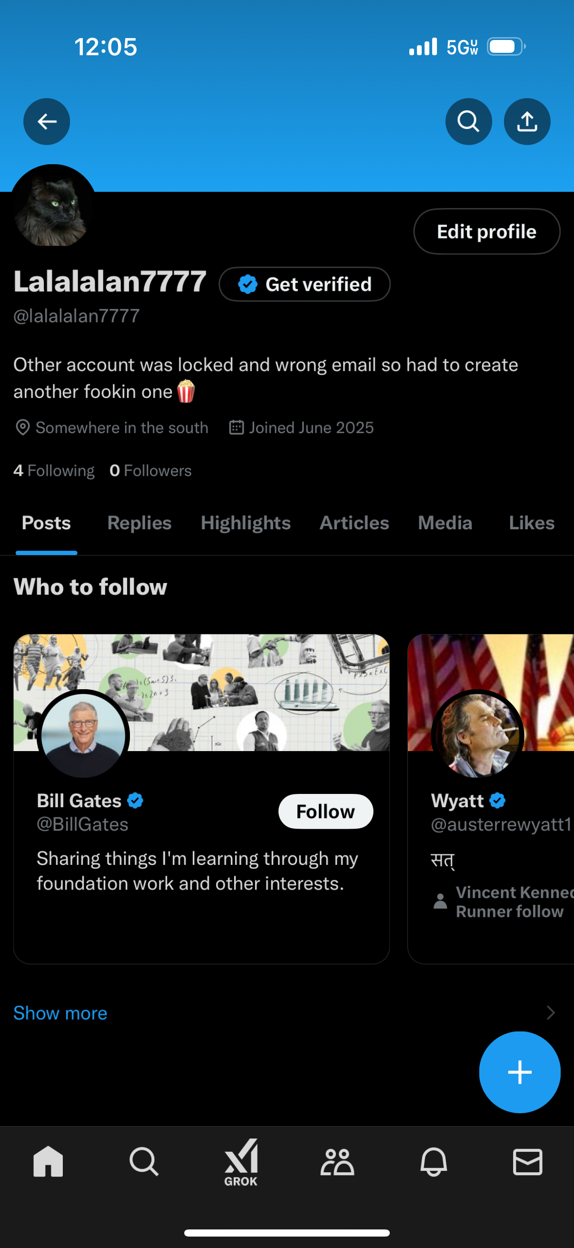The image size is (574, 1248).
Task: Tap the back arrow button
Action: click(x=47, y=121)
